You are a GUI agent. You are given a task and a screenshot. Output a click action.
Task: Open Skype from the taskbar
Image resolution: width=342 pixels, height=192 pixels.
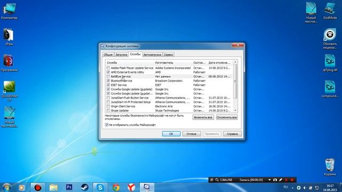(100, 187)
